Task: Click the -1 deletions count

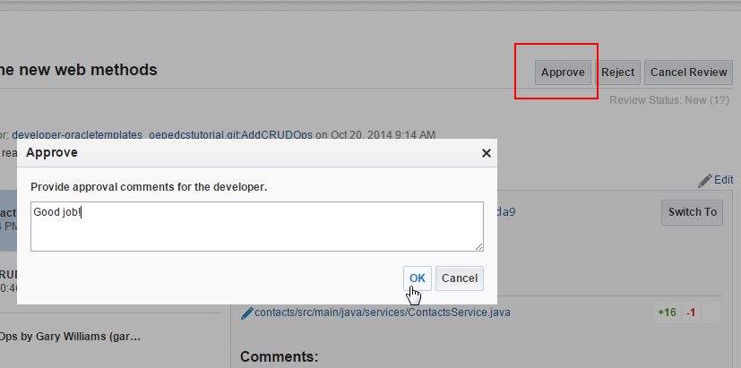Action: [x=691, y=312]
